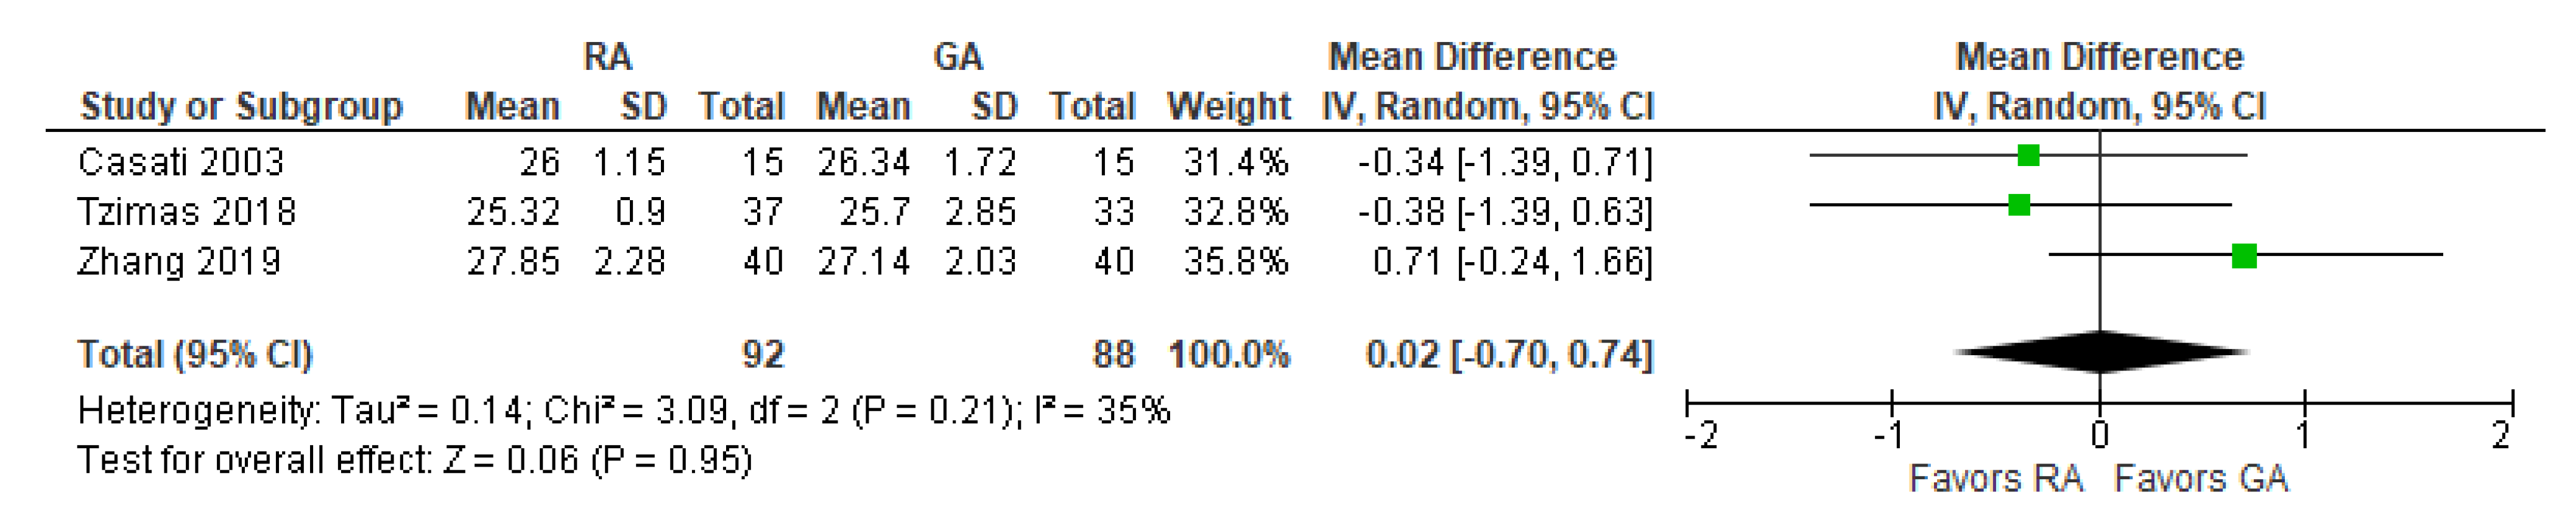Click the "Favors GA" axis label
This screenshot has width=2576, height=531.
click(x=2201, y=479)
